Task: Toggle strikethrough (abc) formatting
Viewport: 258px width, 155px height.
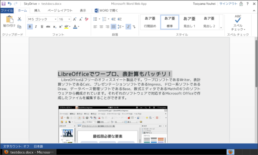Action: pyautogui.click(x=48, y=27)
